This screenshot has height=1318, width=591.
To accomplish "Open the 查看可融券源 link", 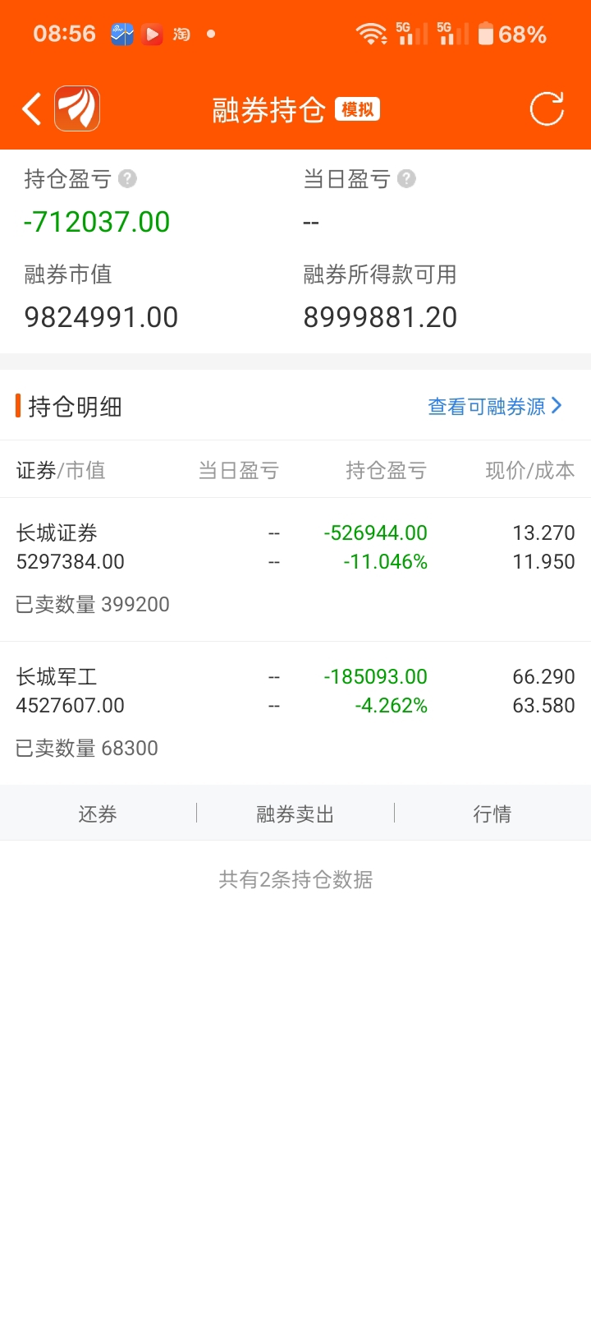I will [x=487, y=406].
